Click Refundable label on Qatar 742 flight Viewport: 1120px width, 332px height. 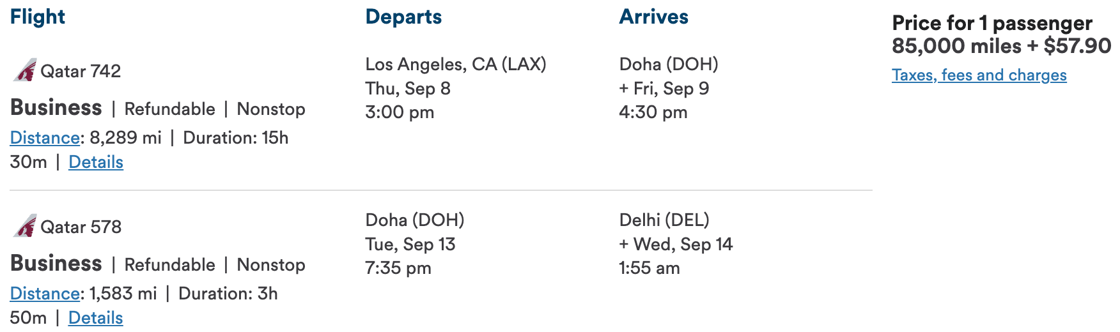[169, 109]
